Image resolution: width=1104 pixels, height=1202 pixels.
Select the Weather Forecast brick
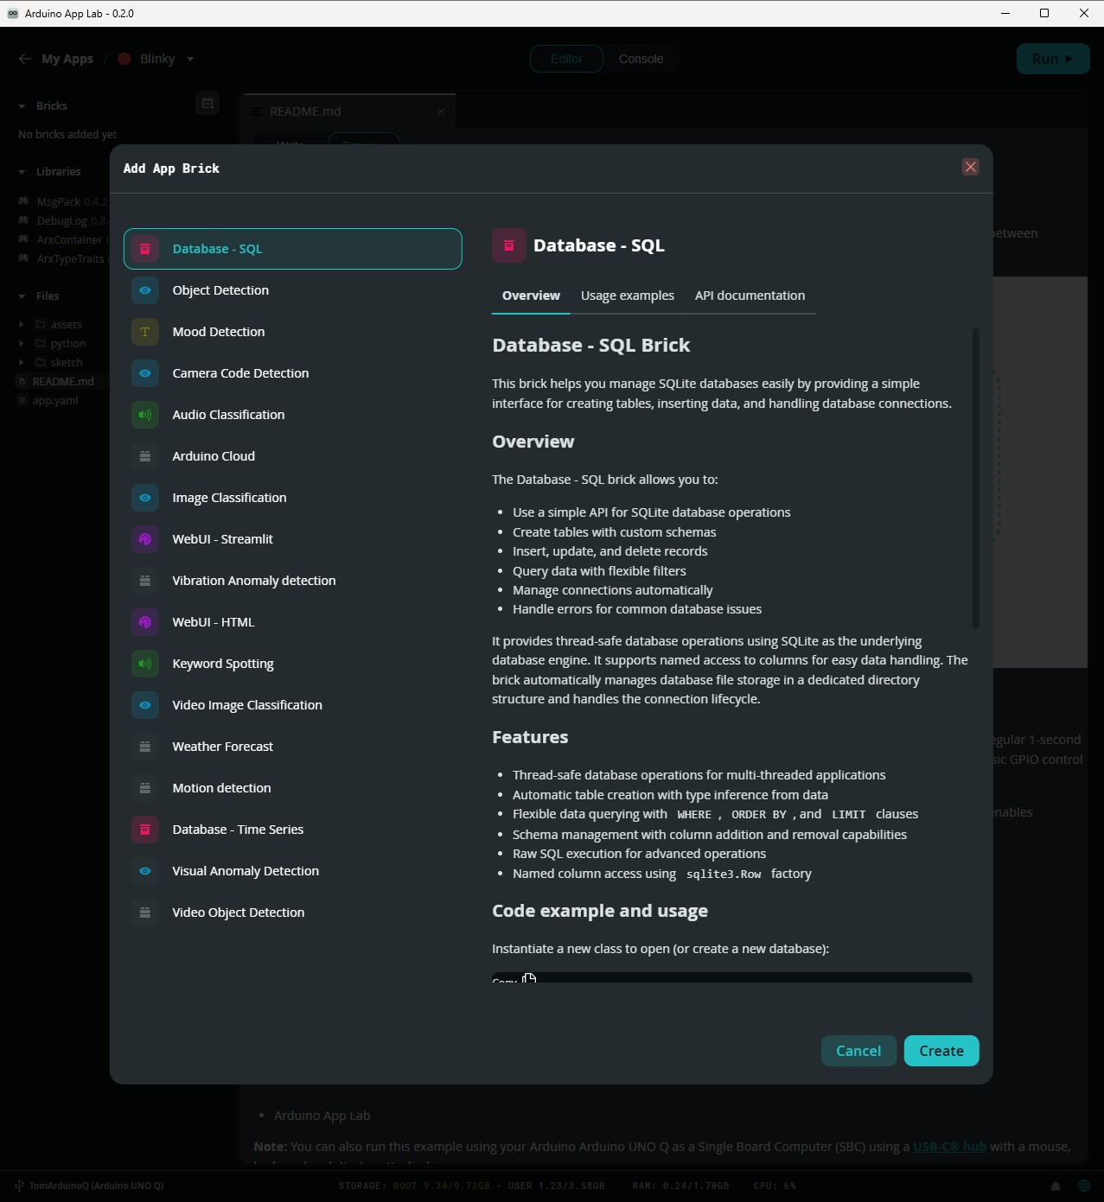click(x=222, y=747)
